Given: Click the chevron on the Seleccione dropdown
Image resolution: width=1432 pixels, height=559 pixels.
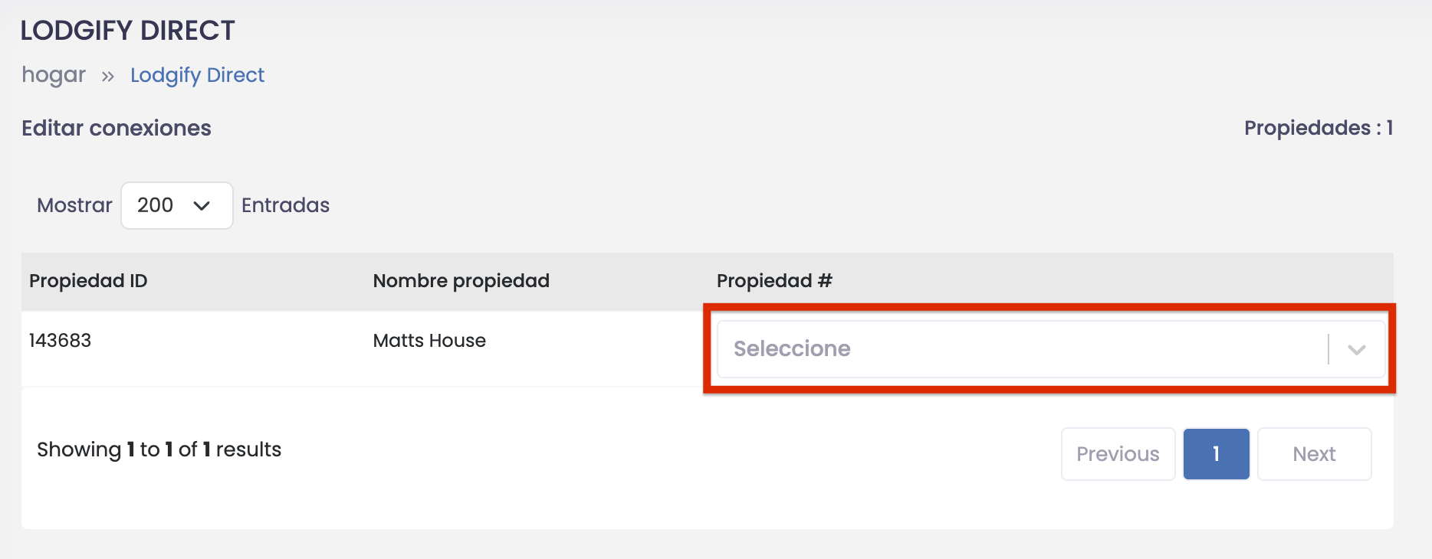Looking at the screenshot, I should (1357, 349).
